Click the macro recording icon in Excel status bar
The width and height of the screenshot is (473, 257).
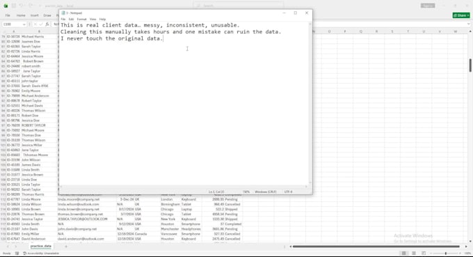pyautogui.click(x=17, y=254)
